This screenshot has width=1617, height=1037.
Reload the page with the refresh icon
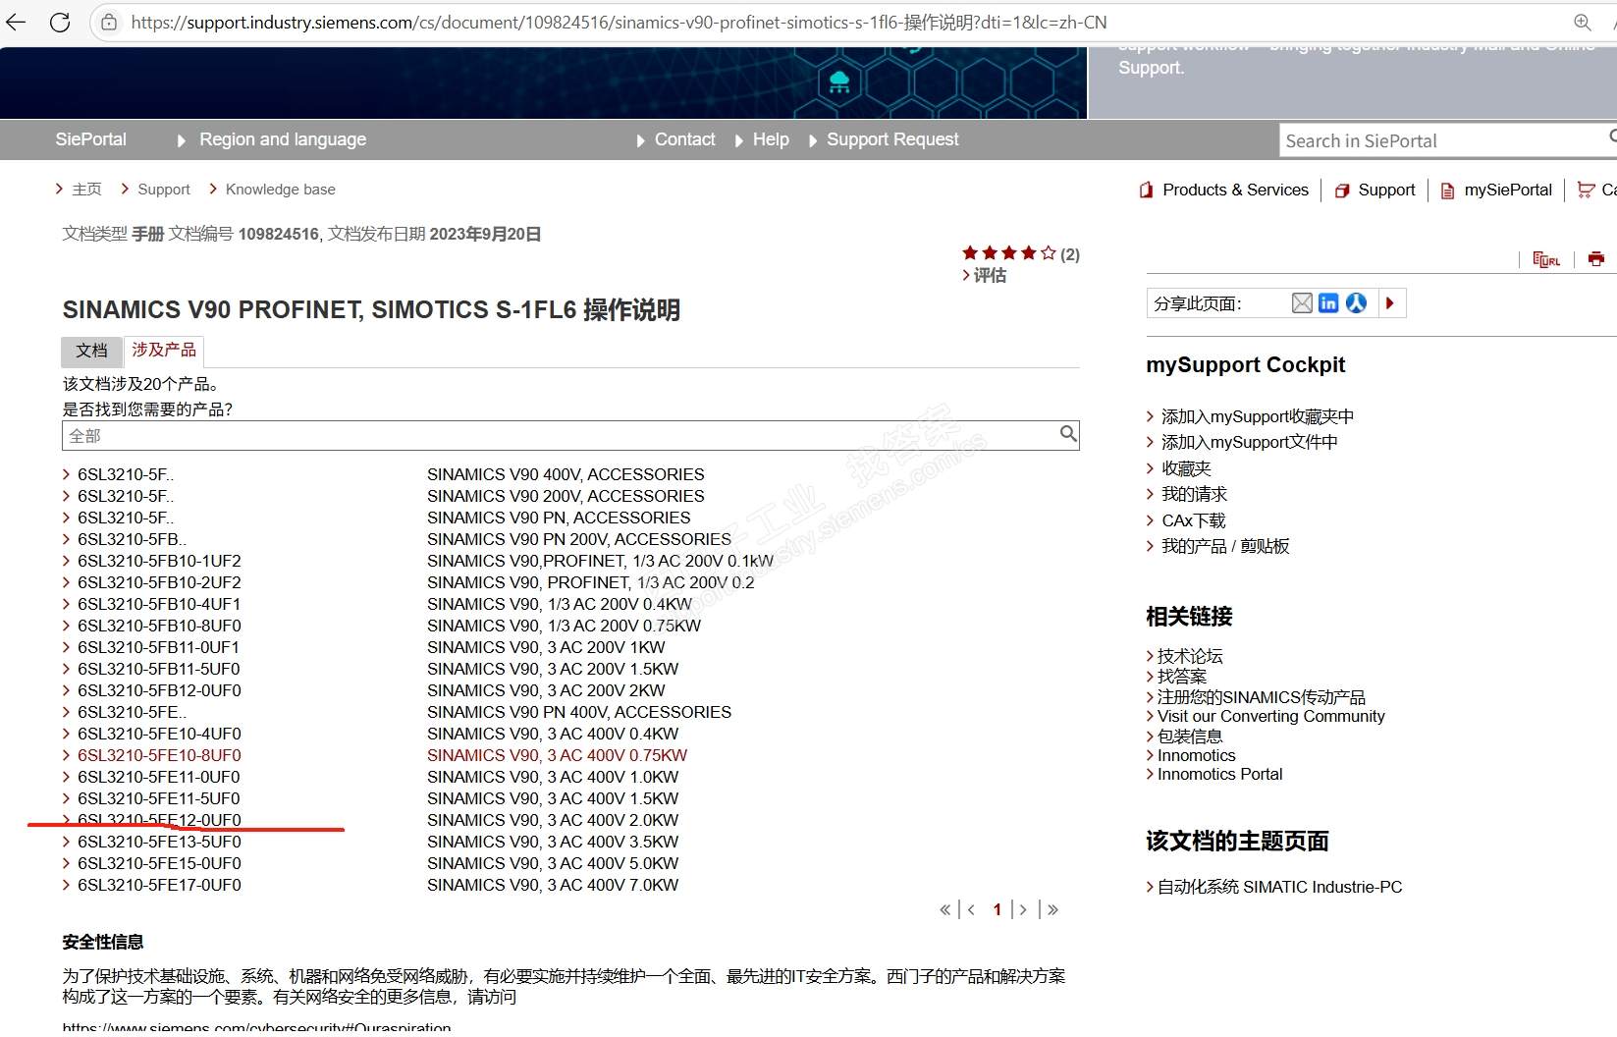coord(60,22)
